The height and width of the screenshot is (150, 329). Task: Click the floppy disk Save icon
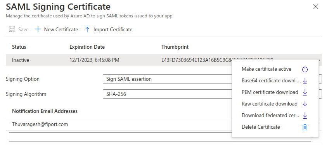(x=12, y=29)
